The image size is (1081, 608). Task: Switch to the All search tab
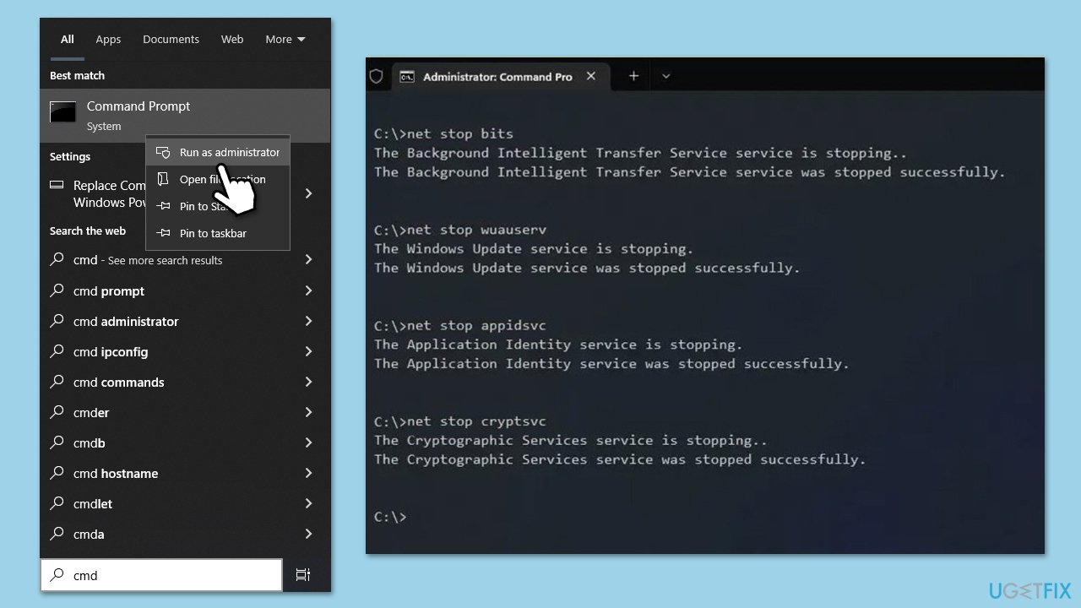click(x=68, y=39)
